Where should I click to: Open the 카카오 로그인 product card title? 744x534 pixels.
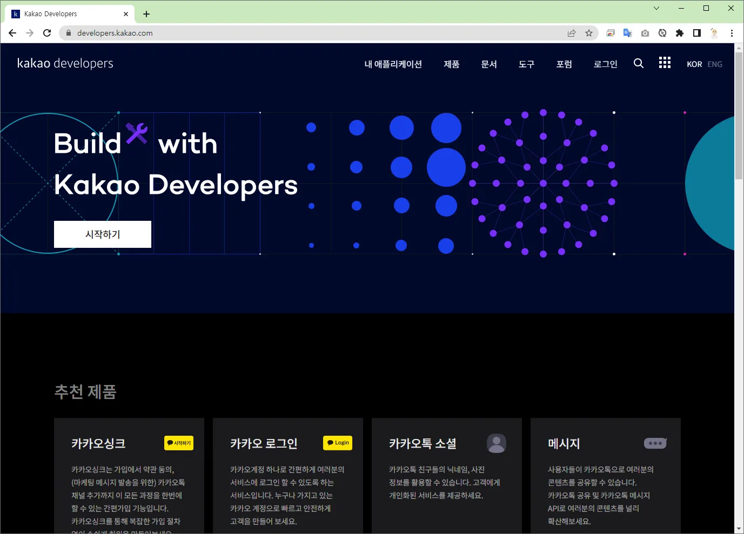264,443
